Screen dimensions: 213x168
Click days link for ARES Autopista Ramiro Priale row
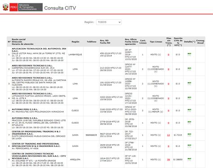pyautogui.click(x=169, y=84)
